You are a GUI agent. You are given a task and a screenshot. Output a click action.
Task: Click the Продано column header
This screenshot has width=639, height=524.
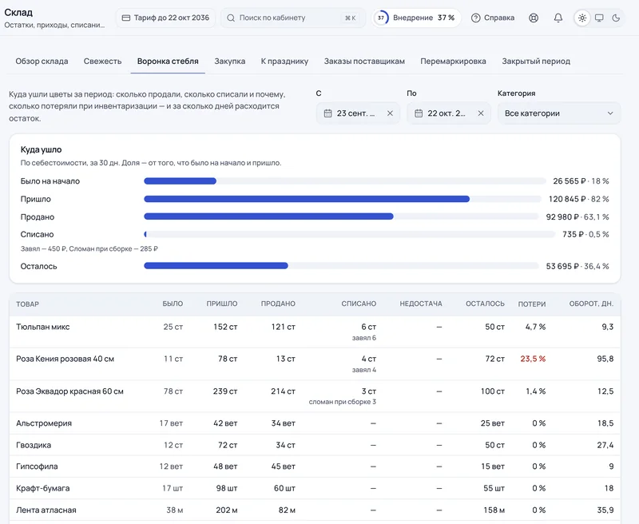coord(278,304)
